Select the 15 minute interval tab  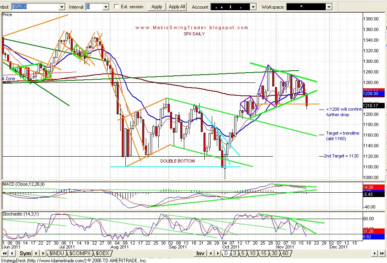pos(263,253)
